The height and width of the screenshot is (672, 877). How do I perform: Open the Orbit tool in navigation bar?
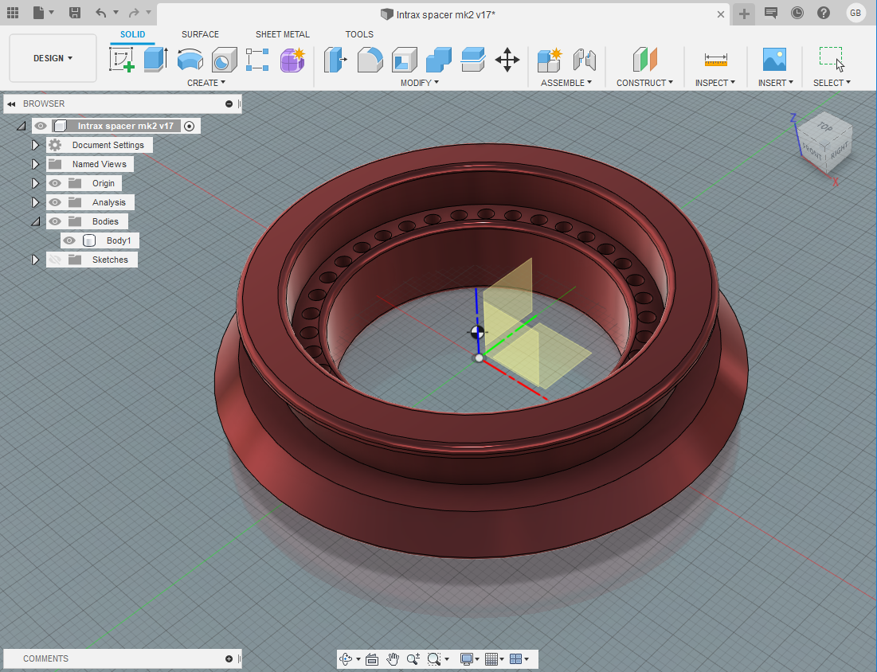tap(346, 659)
